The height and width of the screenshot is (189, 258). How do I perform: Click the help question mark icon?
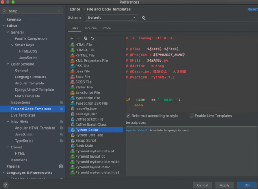pyautogui.click(x=6, y=185)
